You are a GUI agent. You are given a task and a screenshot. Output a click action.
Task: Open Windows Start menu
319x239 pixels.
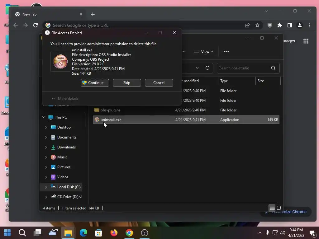click(7, 233)
